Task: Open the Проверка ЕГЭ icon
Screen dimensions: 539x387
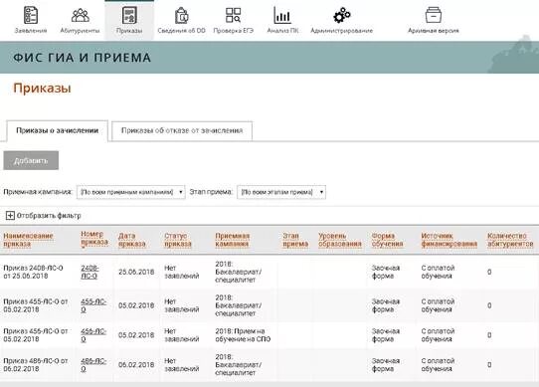Action: click(x=233, y=15)
